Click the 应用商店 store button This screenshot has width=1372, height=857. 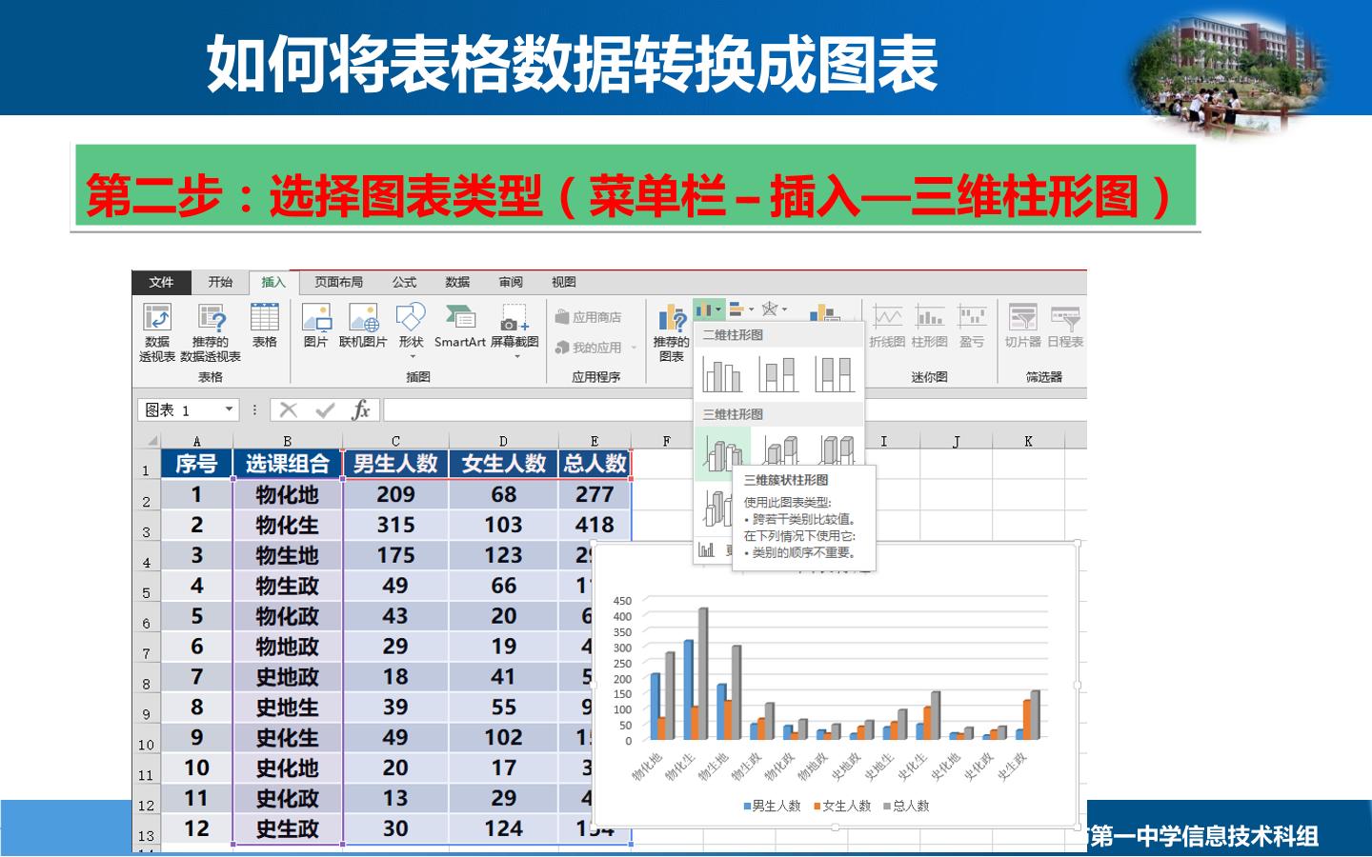(588, 317)
